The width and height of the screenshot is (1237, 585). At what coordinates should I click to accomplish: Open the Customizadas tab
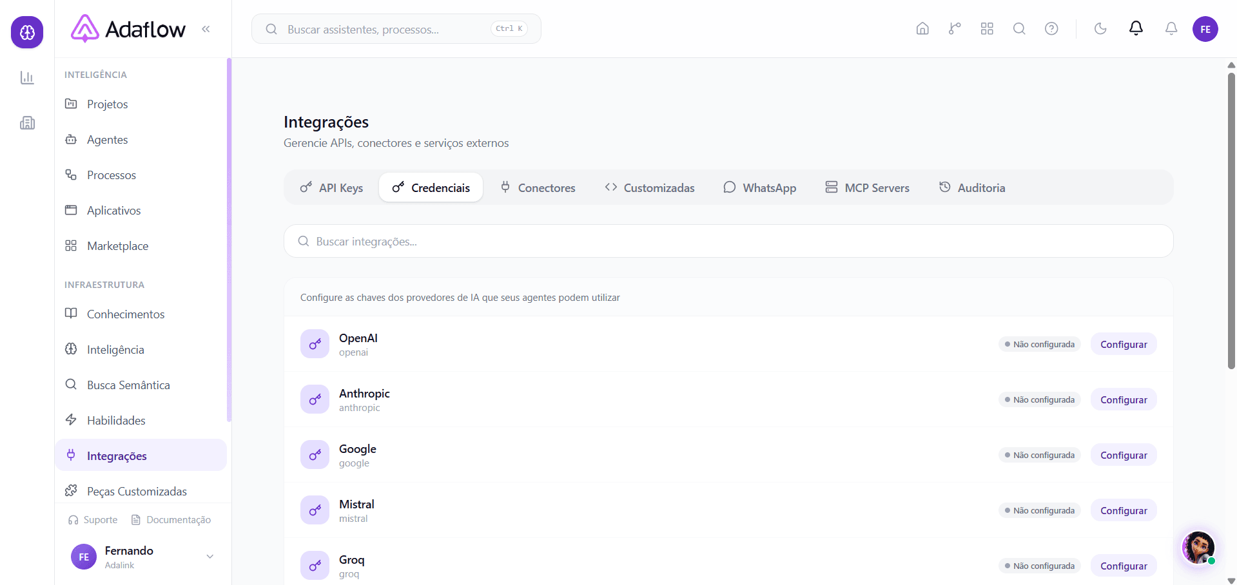pos(649,187)
